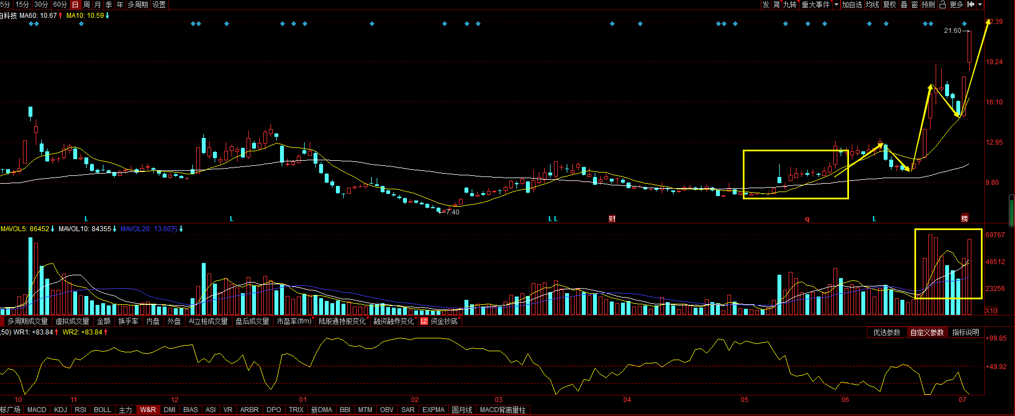This screenshot has width=1015, height=416.
Task: Switch to the MACD背离量柱 indicator
Action: pos(503,410)
